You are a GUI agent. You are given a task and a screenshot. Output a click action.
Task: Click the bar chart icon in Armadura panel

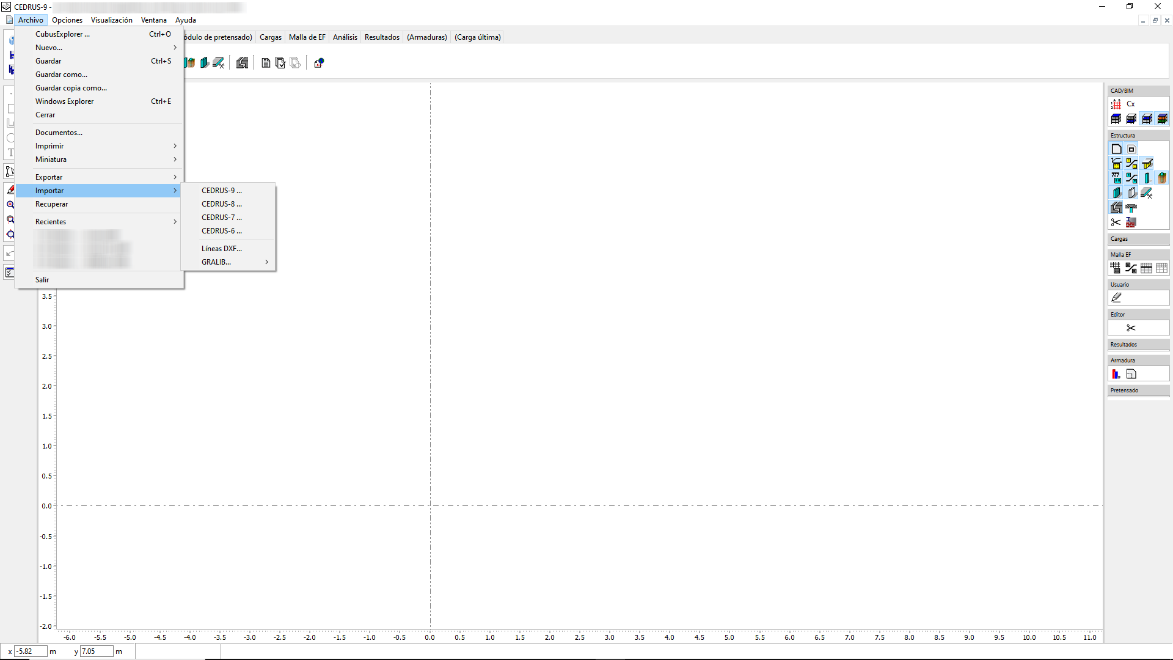pyautogui.click(x=1116, y=374)
